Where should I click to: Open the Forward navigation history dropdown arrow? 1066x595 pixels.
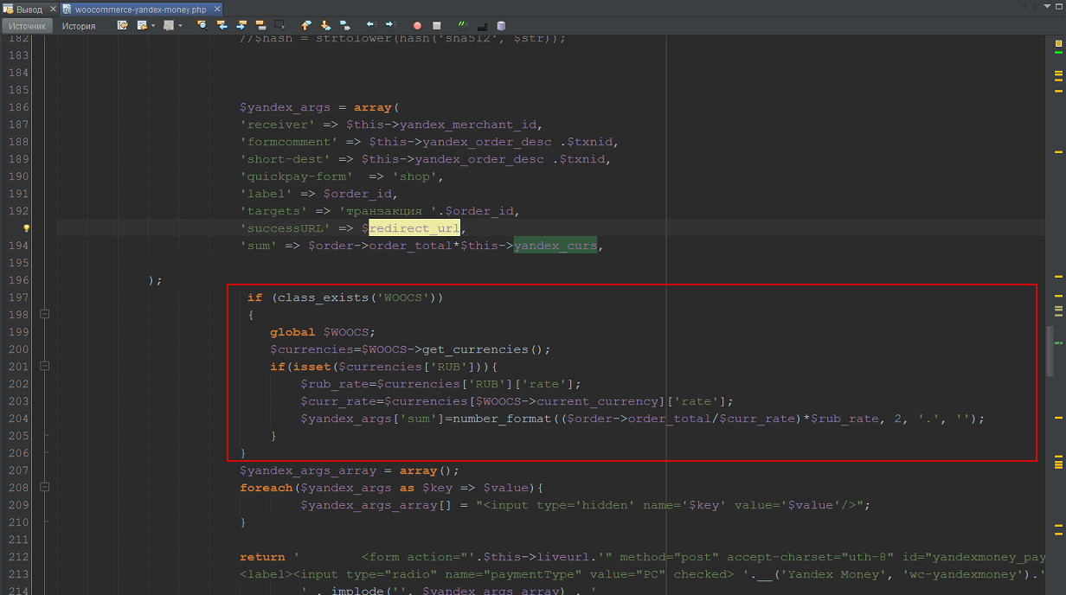180,26
